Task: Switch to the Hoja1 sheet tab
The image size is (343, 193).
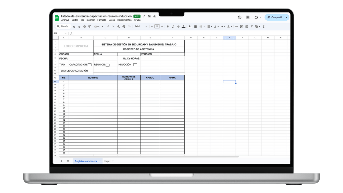Action: 108,161
